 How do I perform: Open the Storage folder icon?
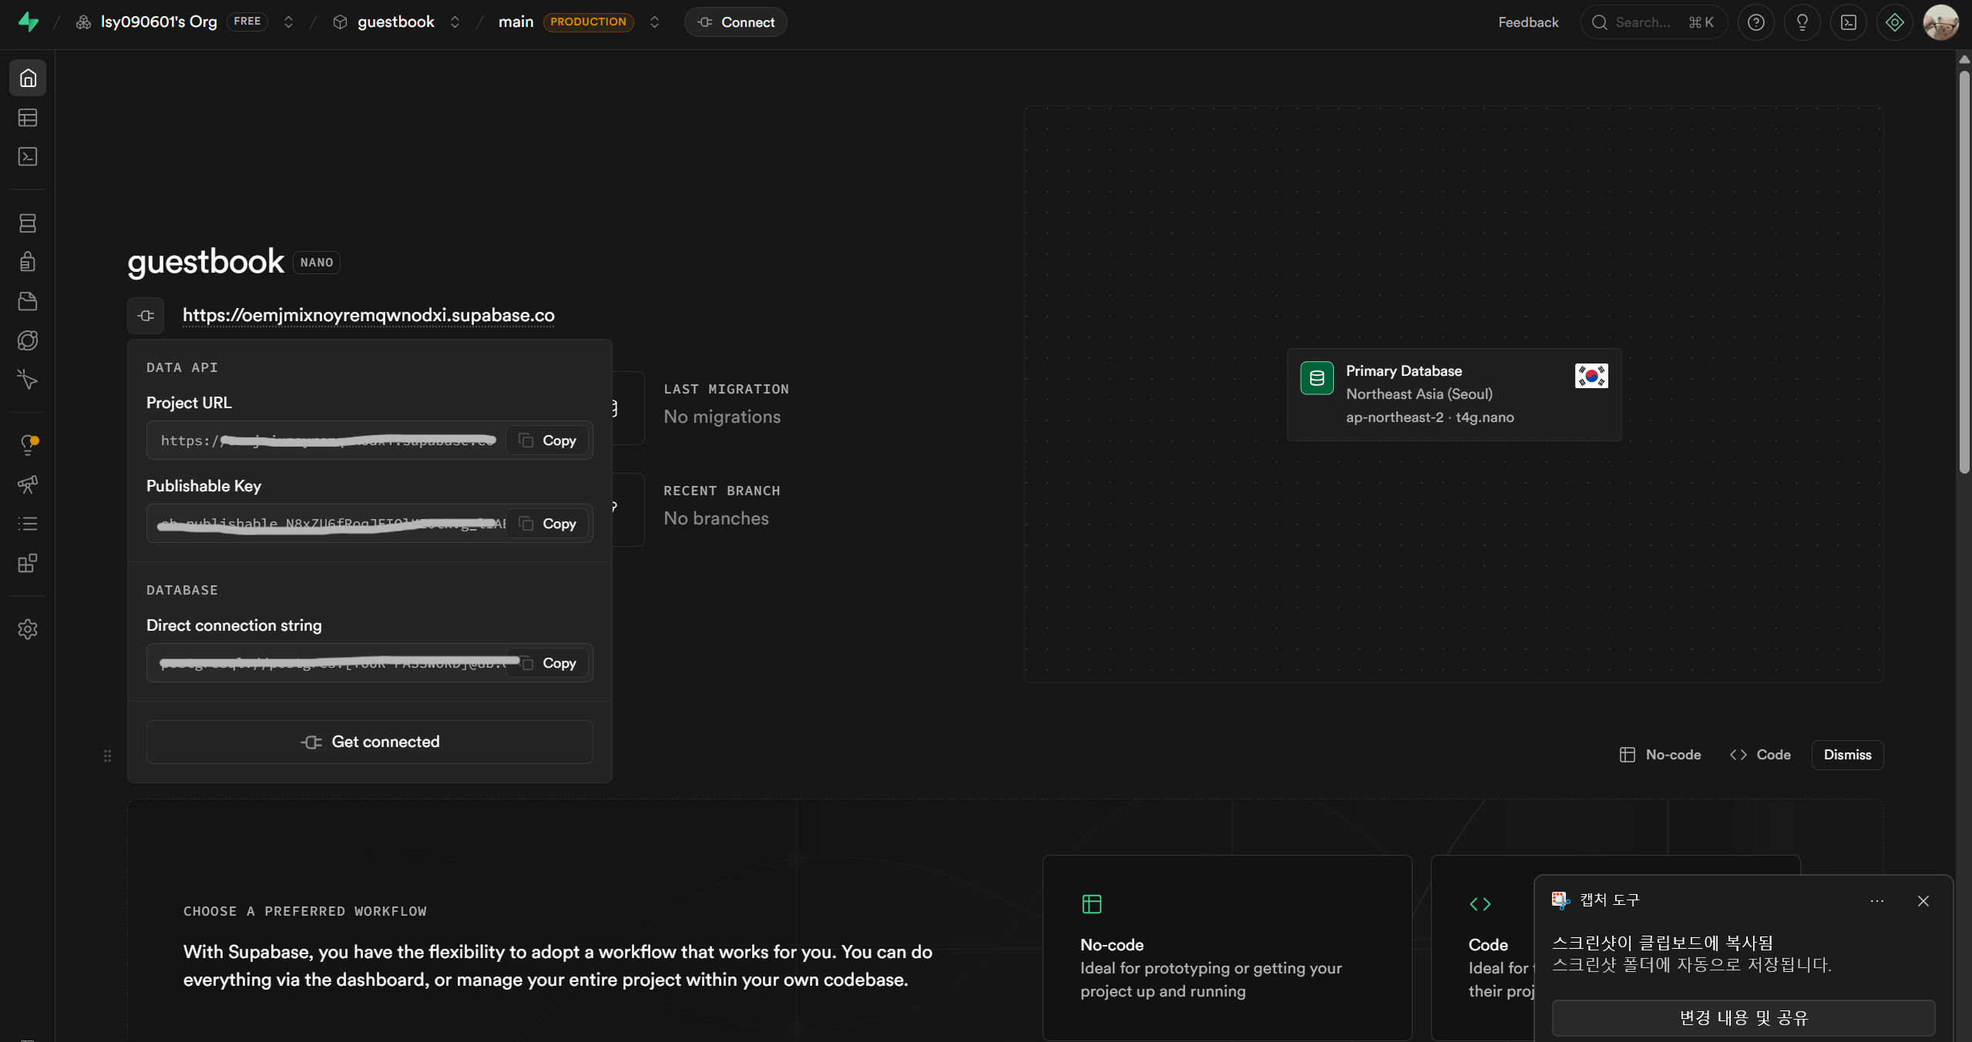tap(28, 301)
